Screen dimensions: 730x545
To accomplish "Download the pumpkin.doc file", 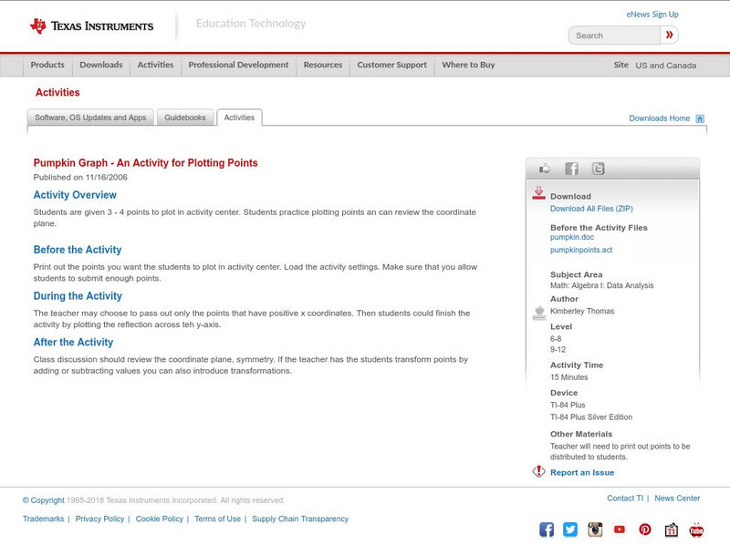I will click(572, 237).
